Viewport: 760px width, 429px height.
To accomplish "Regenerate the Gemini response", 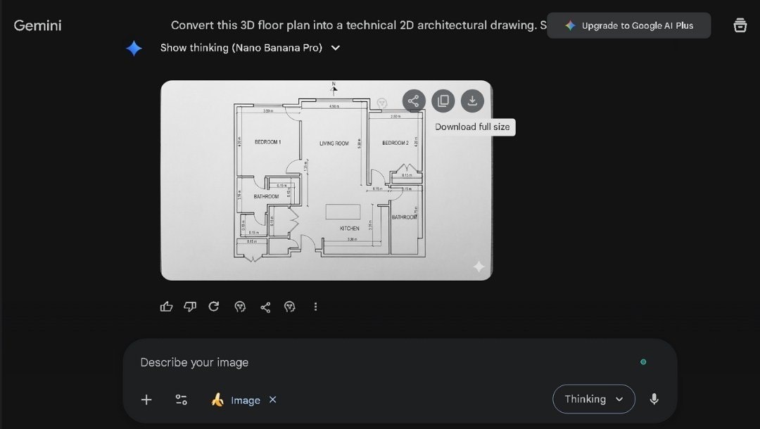I will tap(213, 307).
